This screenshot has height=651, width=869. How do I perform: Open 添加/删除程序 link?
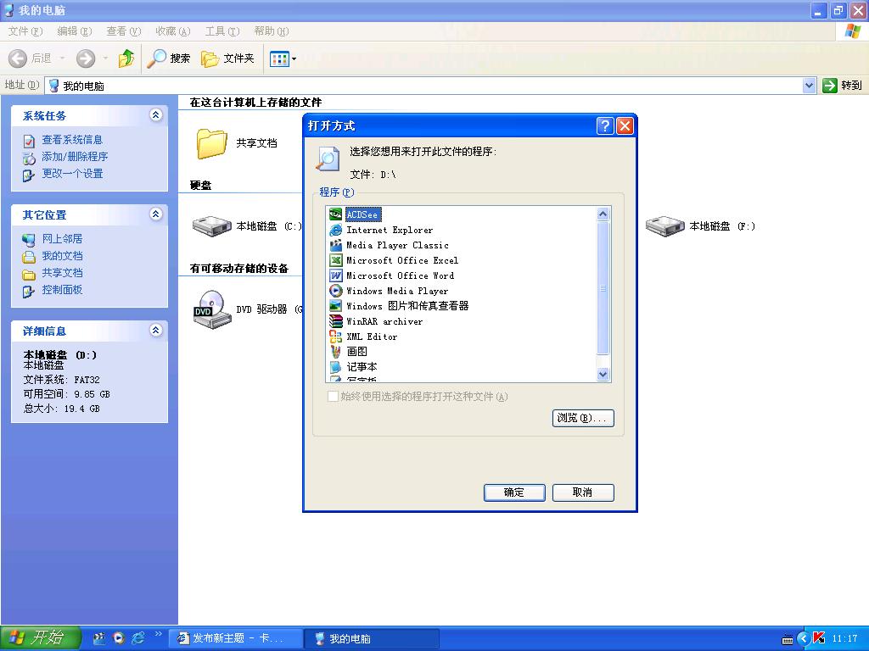75,157
